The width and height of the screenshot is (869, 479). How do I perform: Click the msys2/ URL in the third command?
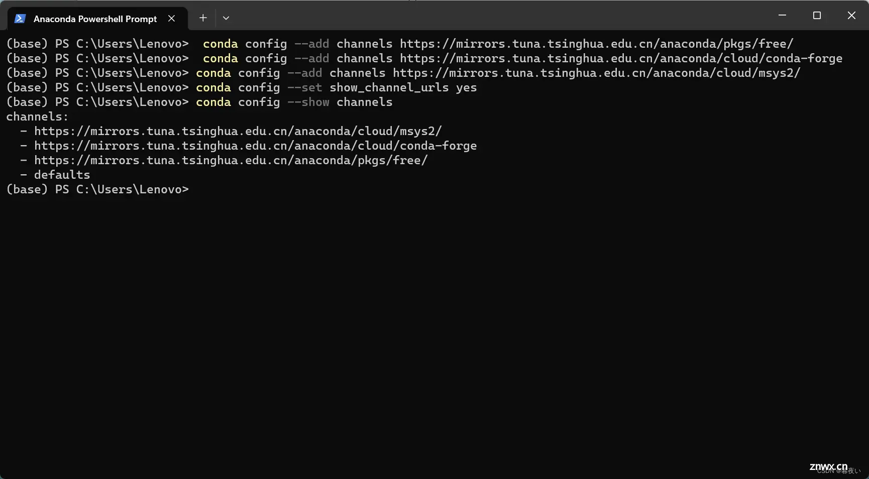[x=596, y=73]
